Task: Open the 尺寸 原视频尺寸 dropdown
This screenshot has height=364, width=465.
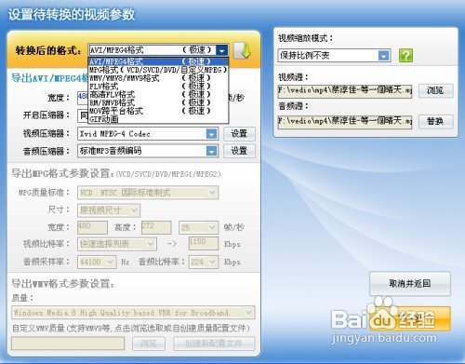Action: click(x=109, y=210)
